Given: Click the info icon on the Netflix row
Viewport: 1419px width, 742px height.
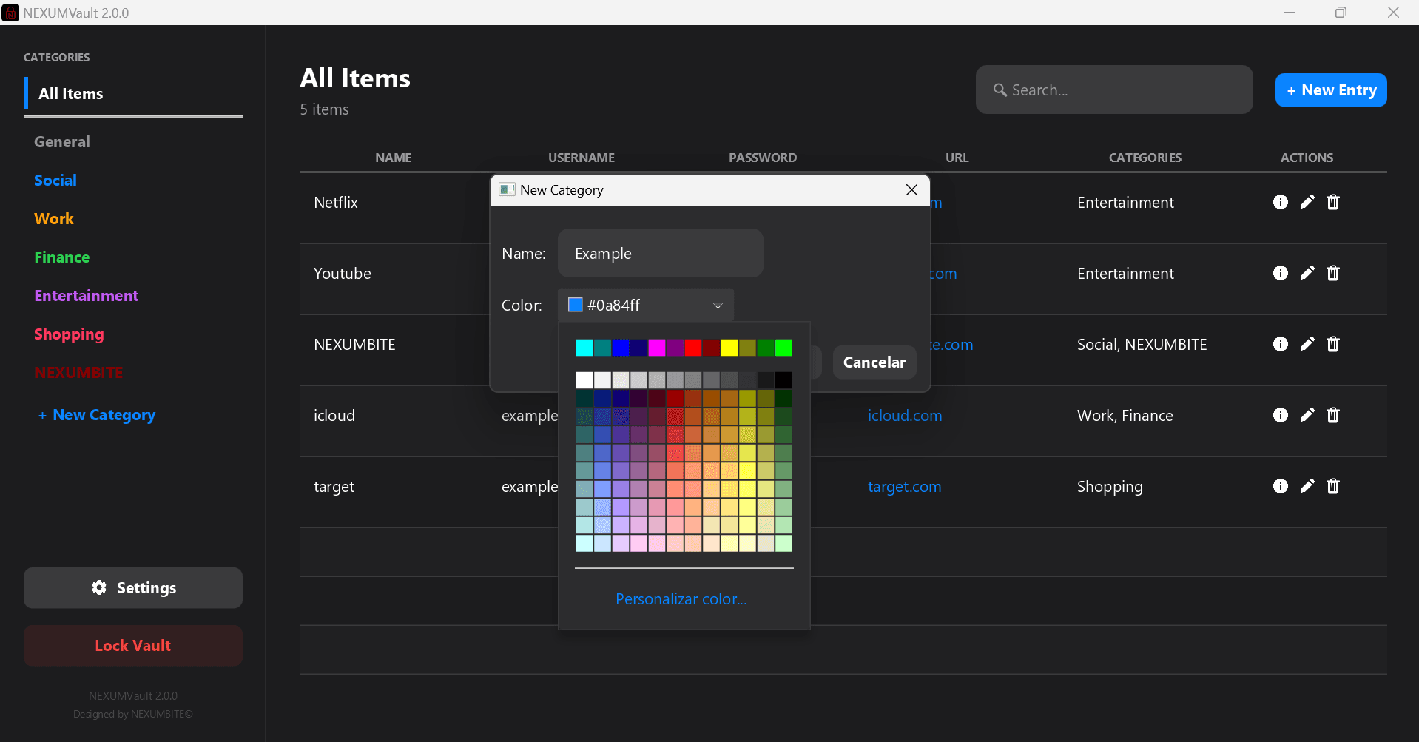Looking at the screenshot, I should pos(1281,202).
